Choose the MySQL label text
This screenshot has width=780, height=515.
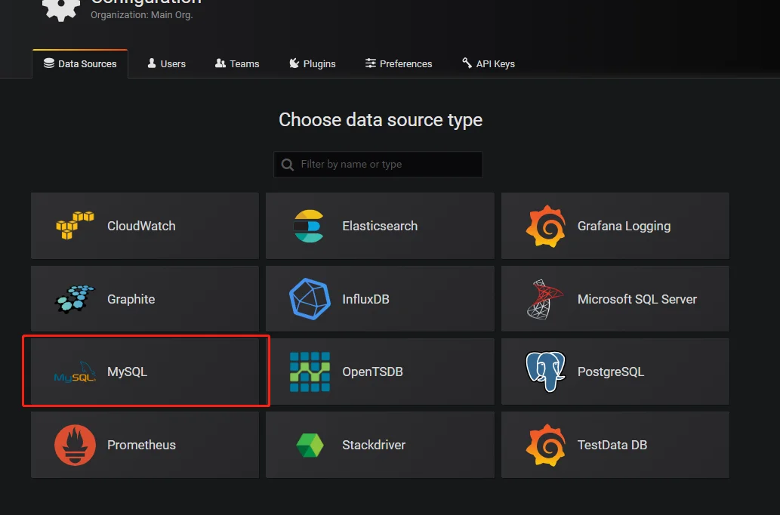(x=127, y=372)
